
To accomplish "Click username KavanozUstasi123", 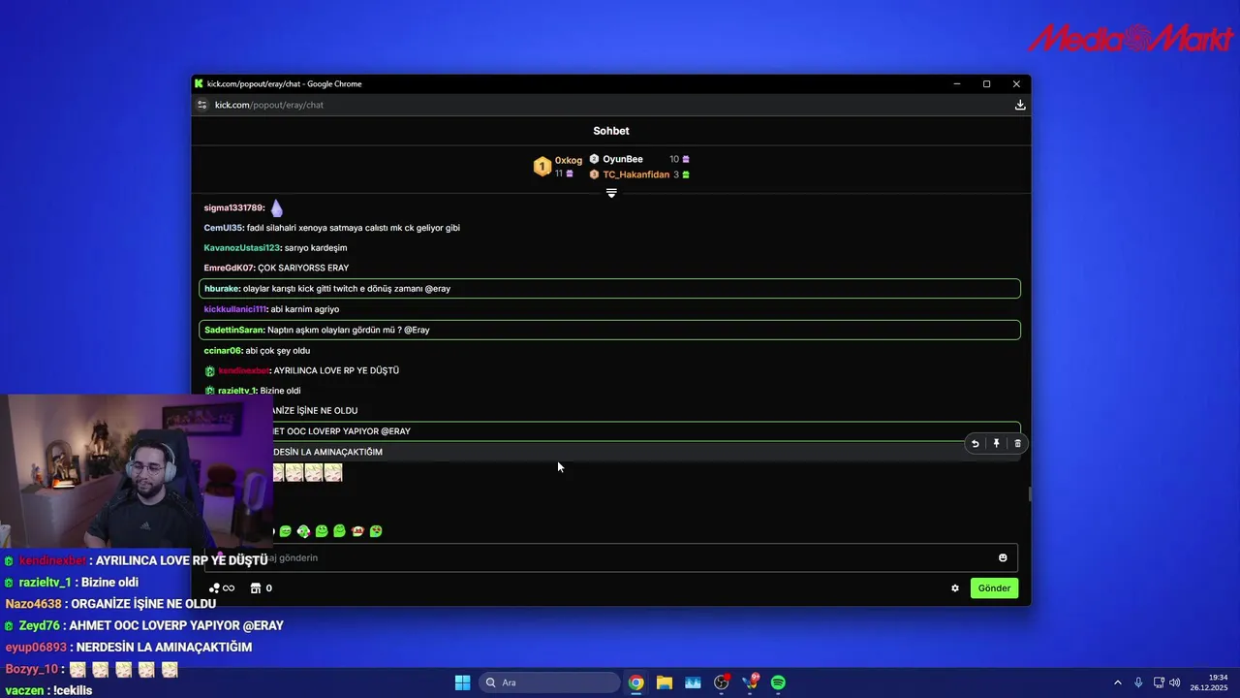I will coord(242,248).
